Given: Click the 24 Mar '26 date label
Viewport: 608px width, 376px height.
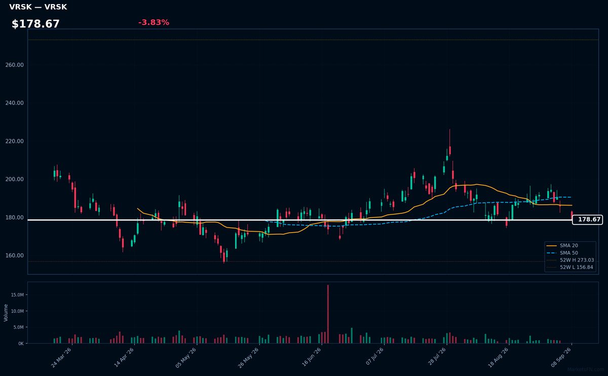Looking at the screenshot, I should point(61,358).
